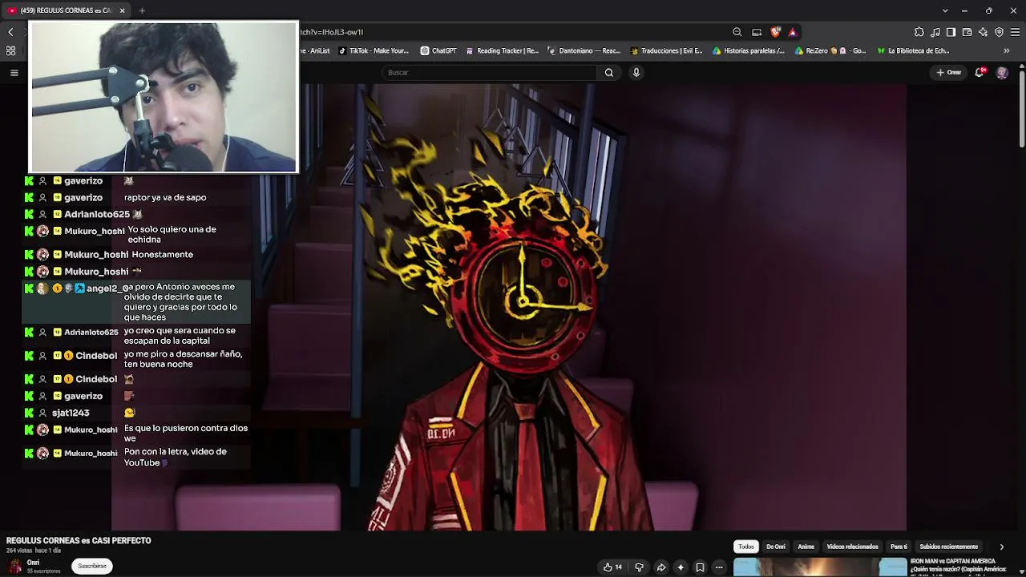Image resolution: width=1026 pixels, height=577 pixels.
Task: Click chat message "raptor ya va de sapo"
Action: pos(165,197)
